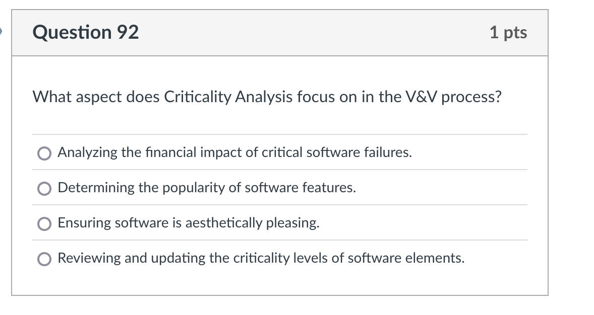The image size is (594, 315).
Task: Click the divider below the second option
Action: pos(280,205)
